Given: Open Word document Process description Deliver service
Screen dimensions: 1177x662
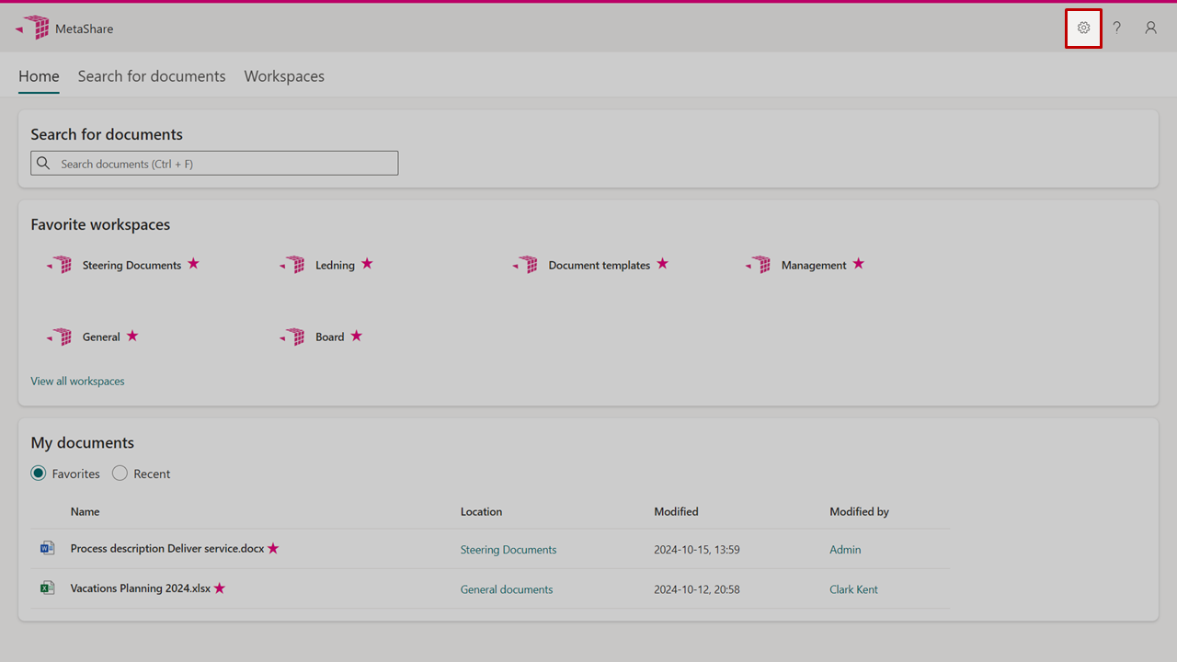Looking at the screenshot, I should [166, 549].
